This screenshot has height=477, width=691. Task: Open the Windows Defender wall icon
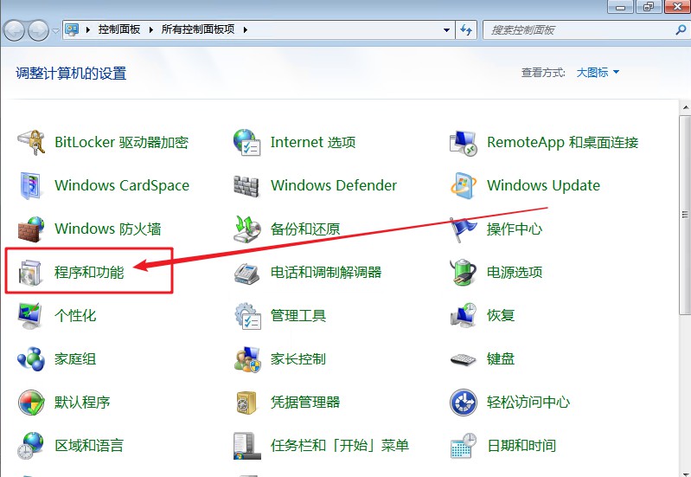coord(247,185)
